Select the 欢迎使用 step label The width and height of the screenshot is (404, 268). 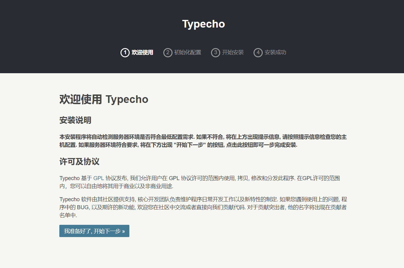click(143, 52)
